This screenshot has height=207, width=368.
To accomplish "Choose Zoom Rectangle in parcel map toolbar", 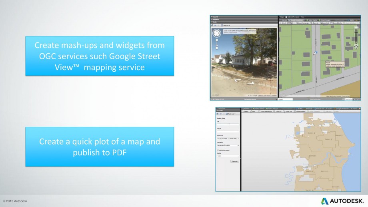I will (x=302, y=23).
